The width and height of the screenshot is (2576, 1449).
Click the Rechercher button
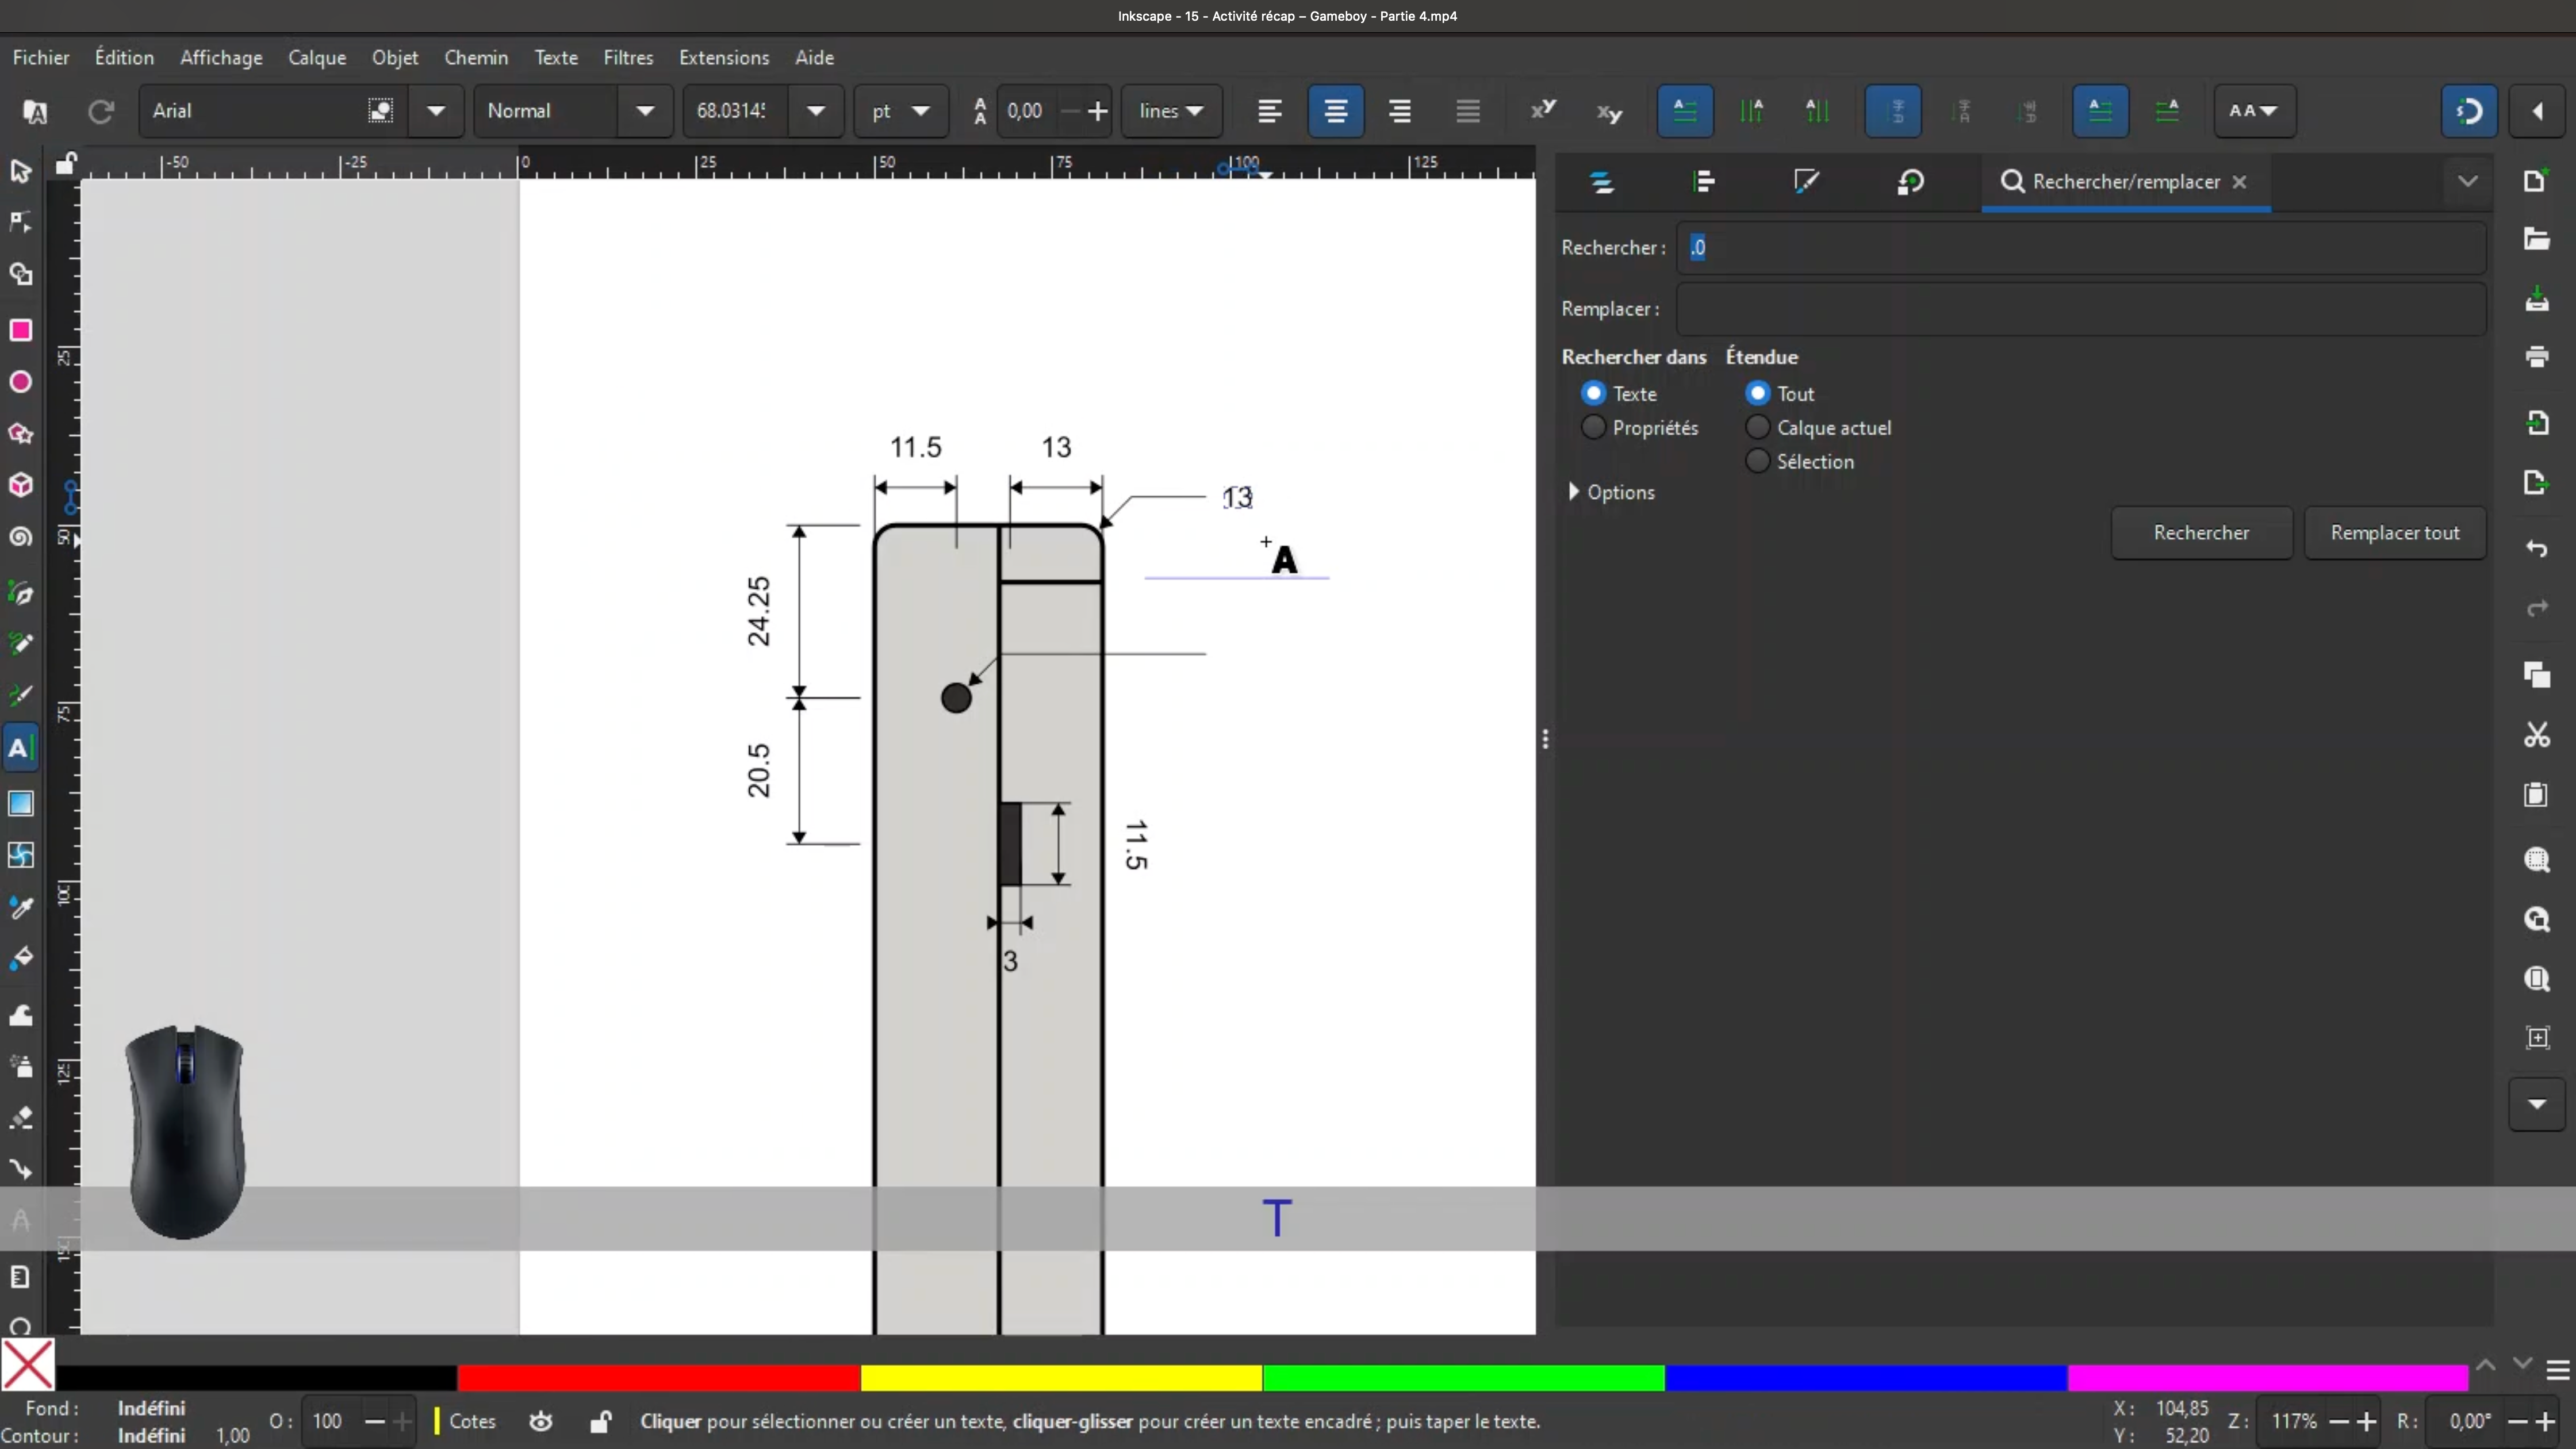[2201, 533]
